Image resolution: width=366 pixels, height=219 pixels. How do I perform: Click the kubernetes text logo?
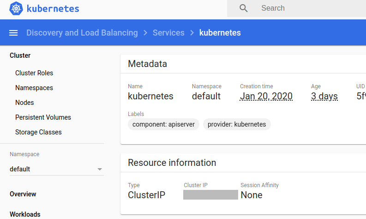53,8
